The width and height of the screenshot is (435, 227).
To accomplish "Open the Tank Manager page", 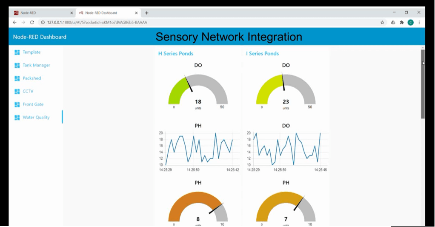I will tap(36, 66).
